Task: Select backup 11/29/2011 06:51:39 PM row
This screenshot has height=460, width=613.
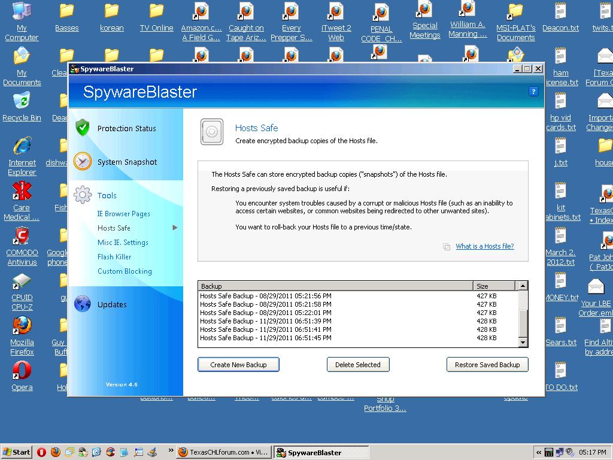Action: click(358, 321)
